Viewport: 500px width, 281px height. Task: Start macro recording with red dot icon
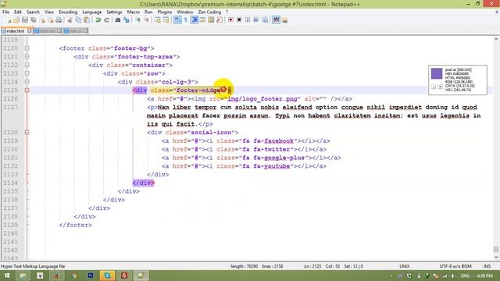click(x=230, y=20)
